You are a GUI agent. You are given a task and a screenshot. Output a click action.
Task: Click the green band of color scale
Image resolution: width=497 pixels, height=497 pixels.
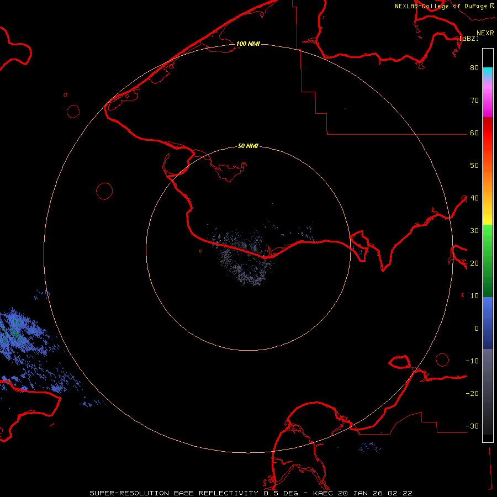[x=488, y=261]
